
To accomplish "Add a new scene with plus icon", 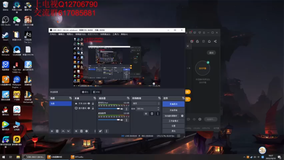I will (52, 131).
